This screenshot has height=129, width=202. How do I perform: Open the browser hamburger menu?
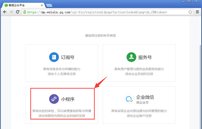point(197,12)
